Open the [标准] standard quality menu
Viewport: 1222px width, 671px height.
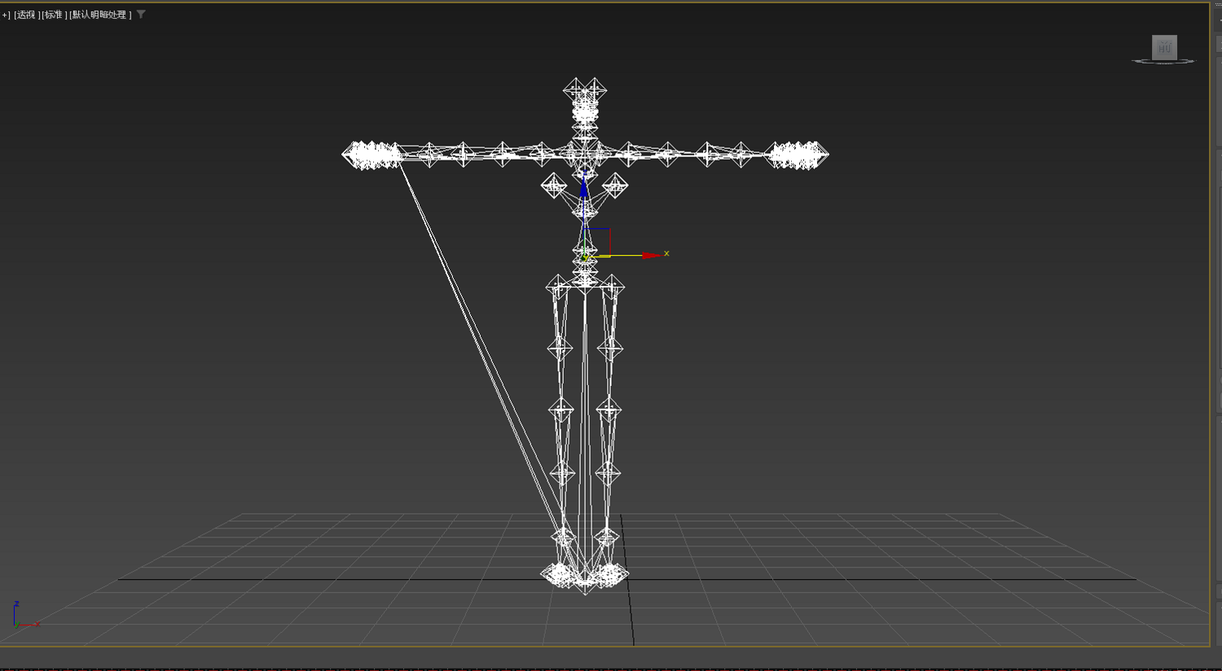tap(55, 15)
